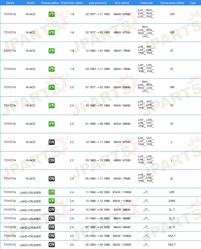Click diesel ON icon in the LAND-CRUISER 63kW / 86KM row
Screen dimensions: 201x249
coord(52,210)
